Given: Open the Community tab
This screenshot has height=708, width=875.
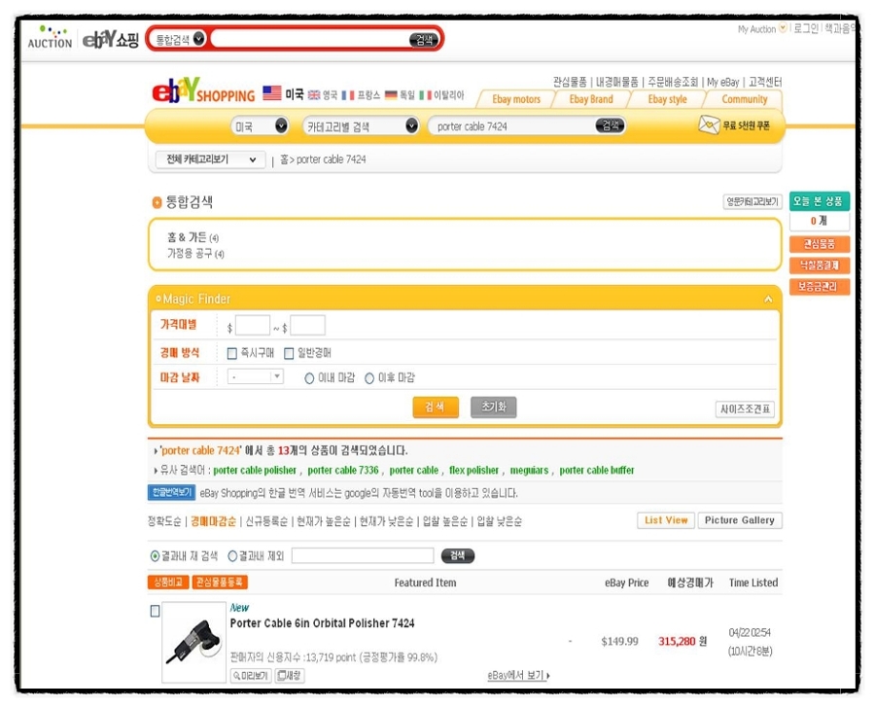Looking at the screenshot, I should (745, 99).
